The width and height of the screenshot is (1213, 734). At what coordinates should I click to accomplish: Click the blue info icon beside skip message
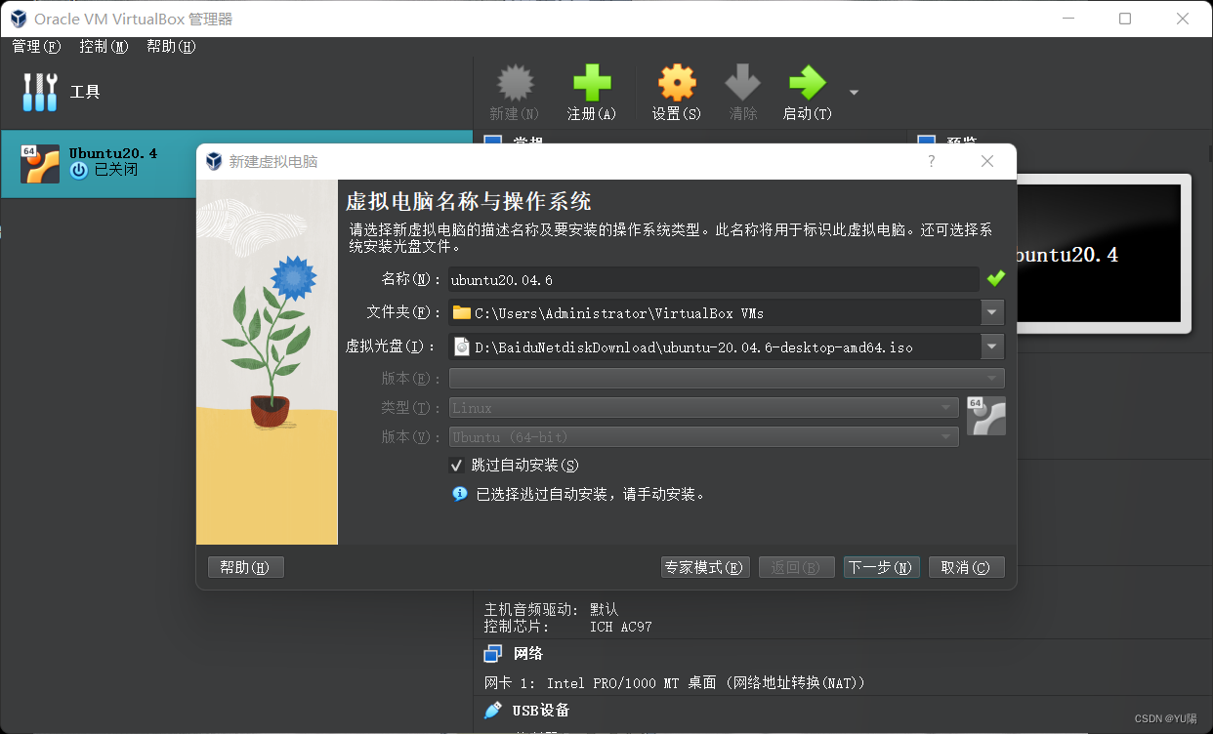click(460, 494)
